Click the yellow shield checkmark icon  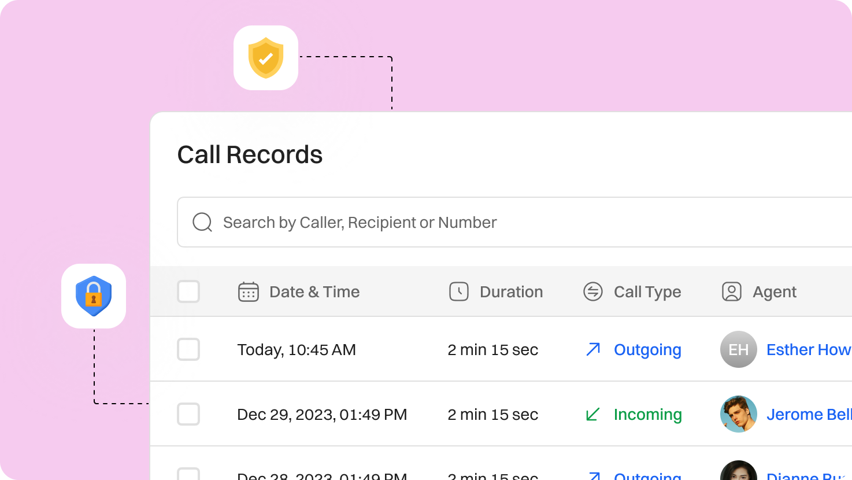(x=266, y=57)
